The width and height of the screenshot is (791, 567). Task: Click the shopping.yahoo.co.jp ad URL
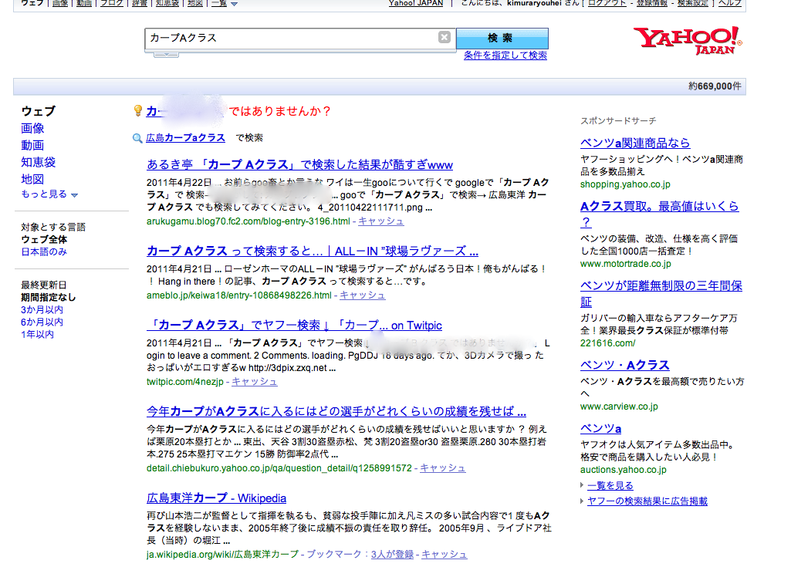click(x=625, y=184)
